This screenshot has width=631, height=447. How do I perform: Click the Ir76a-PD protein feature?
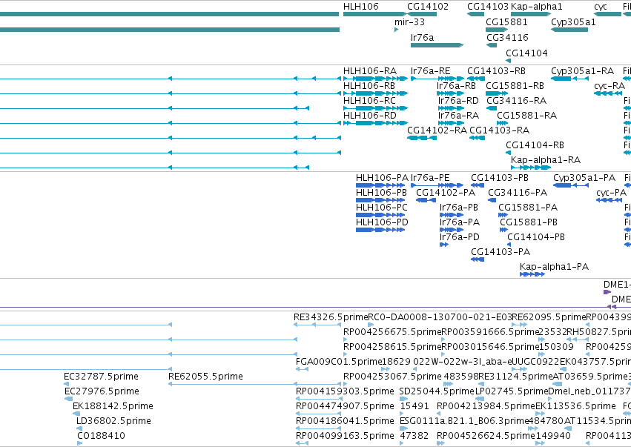(x=444, y=245)
